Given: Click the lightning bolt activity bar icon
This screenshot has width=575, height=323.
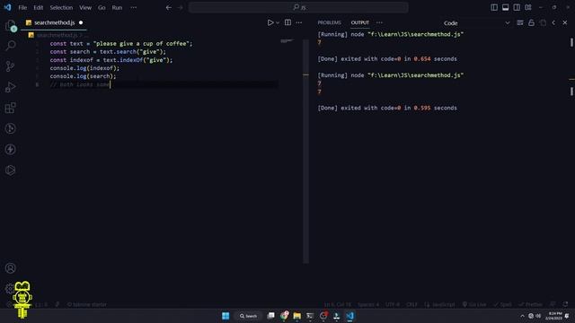Looking at the screenshot, I should point(11,149).
